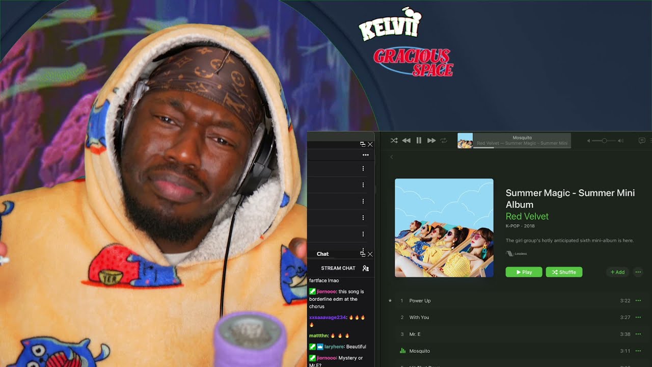Click username xxsaaavage234 in chat
The image size is (652, 367).
click(x=328, y=318)
